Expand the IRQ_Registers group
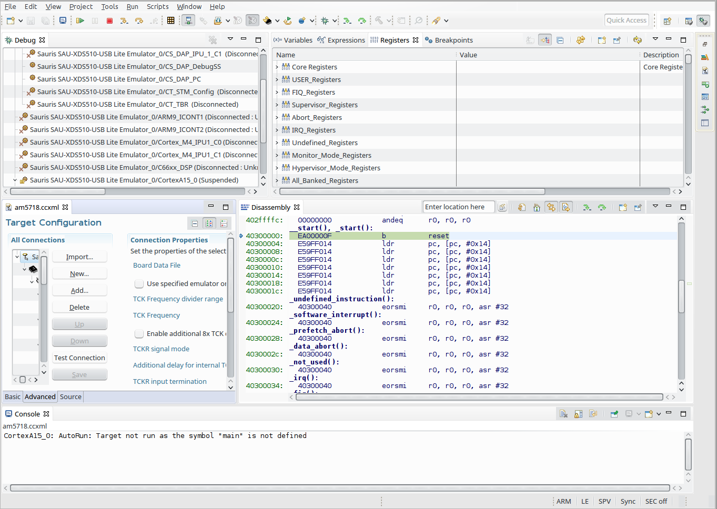717x509 pixels. coord(277,130)
